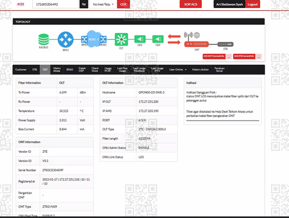This screenshot has height=218, width=289.
Task: Click IP OLT value 172.27.251.200
Action: tap(149, 102)
